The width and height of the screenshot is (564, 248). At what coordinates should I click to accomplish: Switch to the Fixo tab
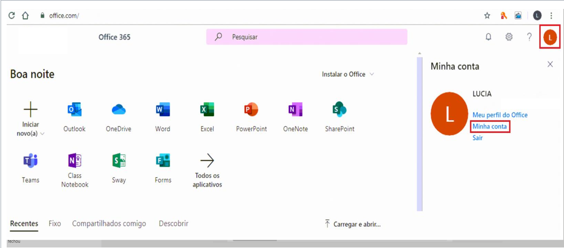click(55, 224)
